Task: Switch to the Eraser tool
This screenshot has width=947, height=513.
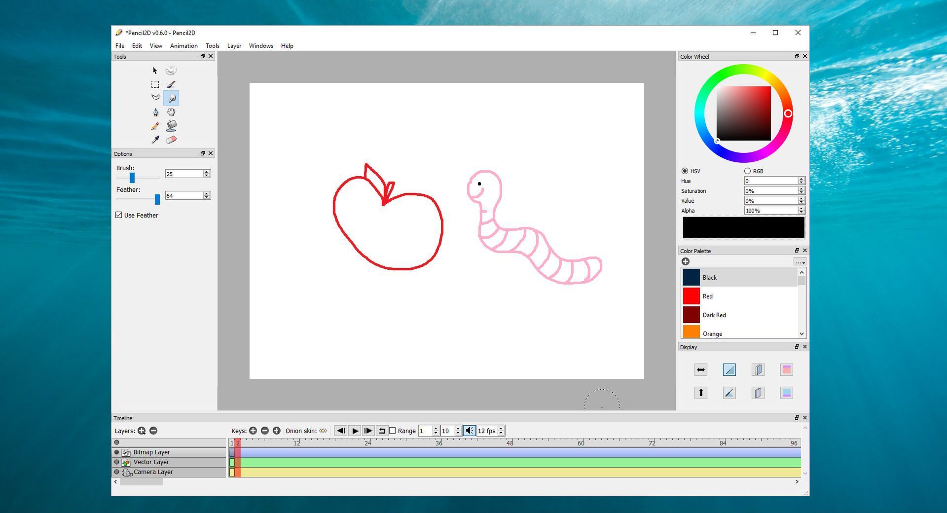Action: pyautogui.click(x=171, y=140)
